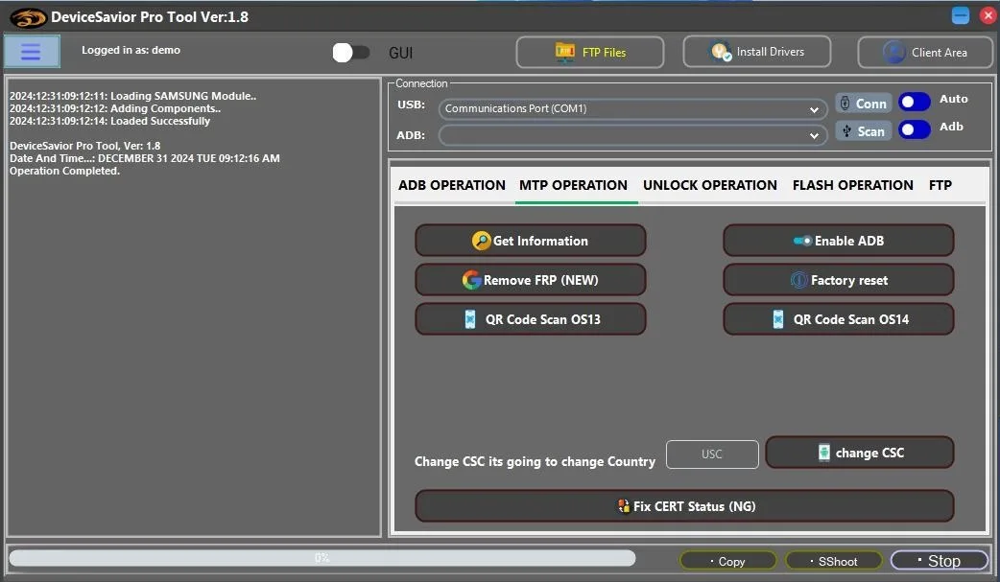Click the progress bar at 0%
The width and height of the screenshot is (1000, 582).
pyautogui.click(x=322, y=558)
